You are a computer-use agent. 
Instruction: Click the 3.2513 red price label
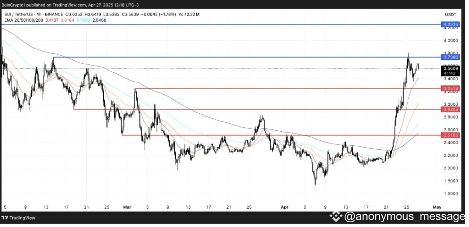451,88
